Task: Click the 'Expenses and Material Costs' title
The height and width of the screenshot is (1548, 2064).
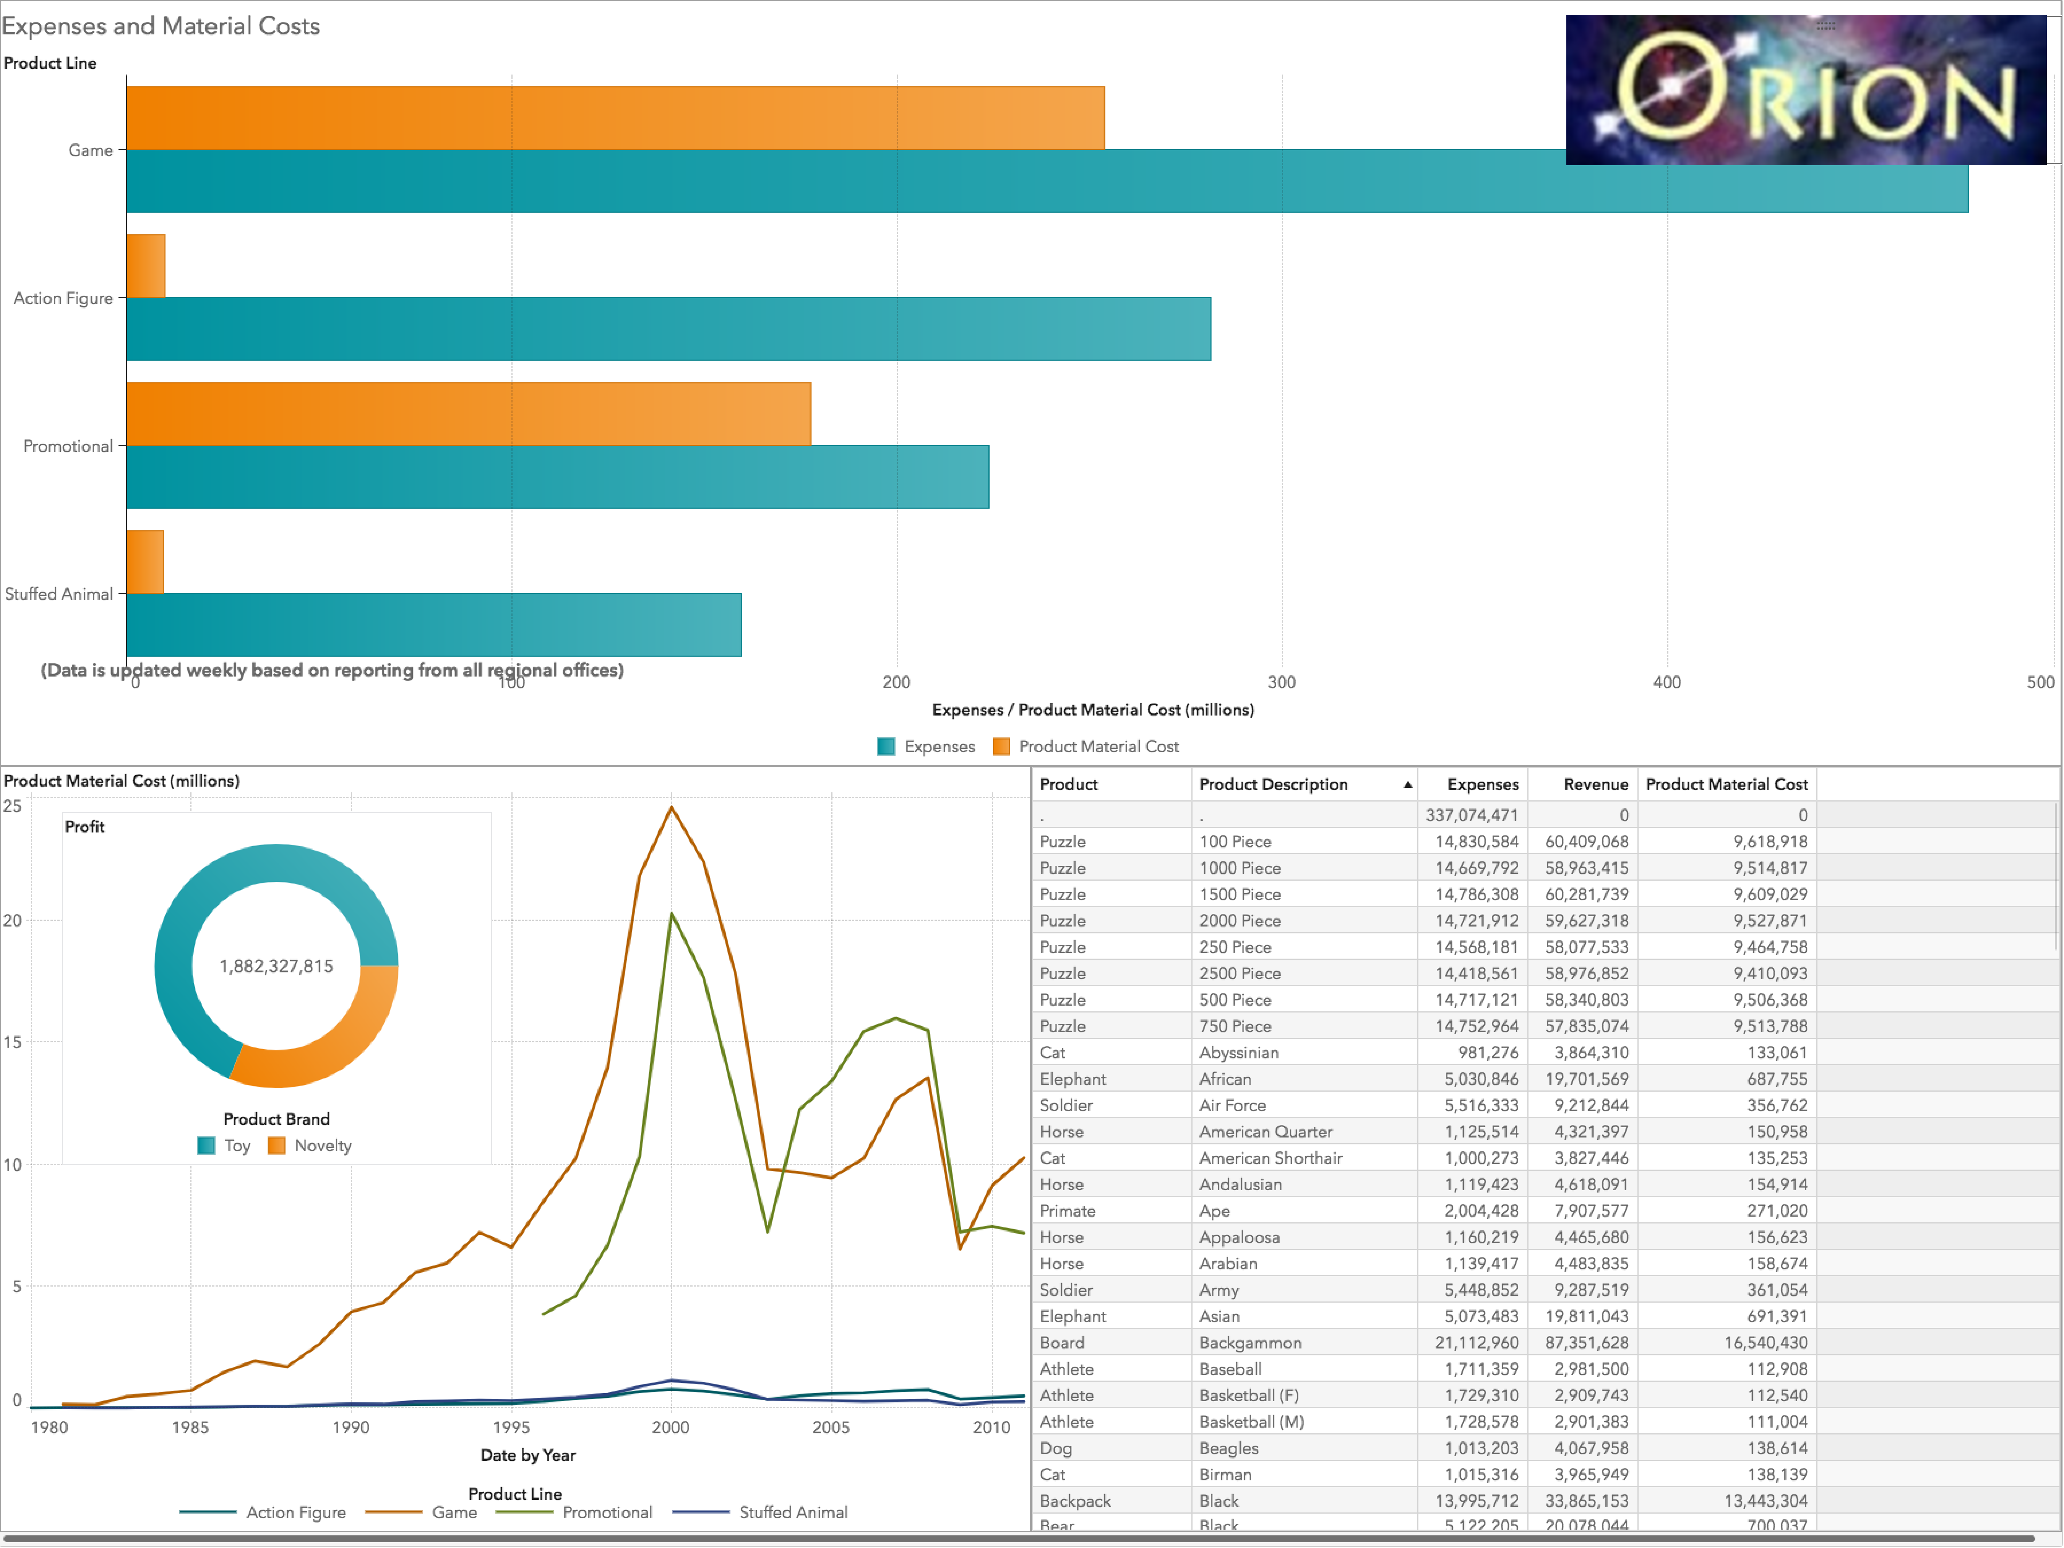Action: [161, 26]
